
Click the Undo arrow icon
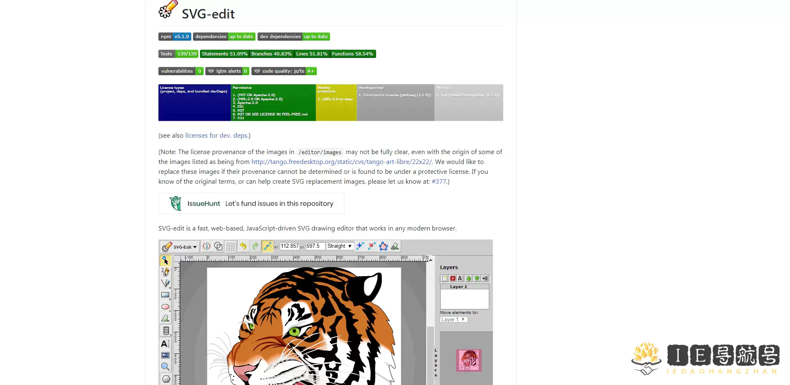(243, 246)
